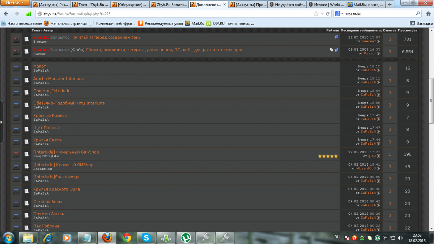The height and width of the screenshot is (244, 434).
Task: Click the five-star rating on the Gm-Shop thread
Action: 328,156
